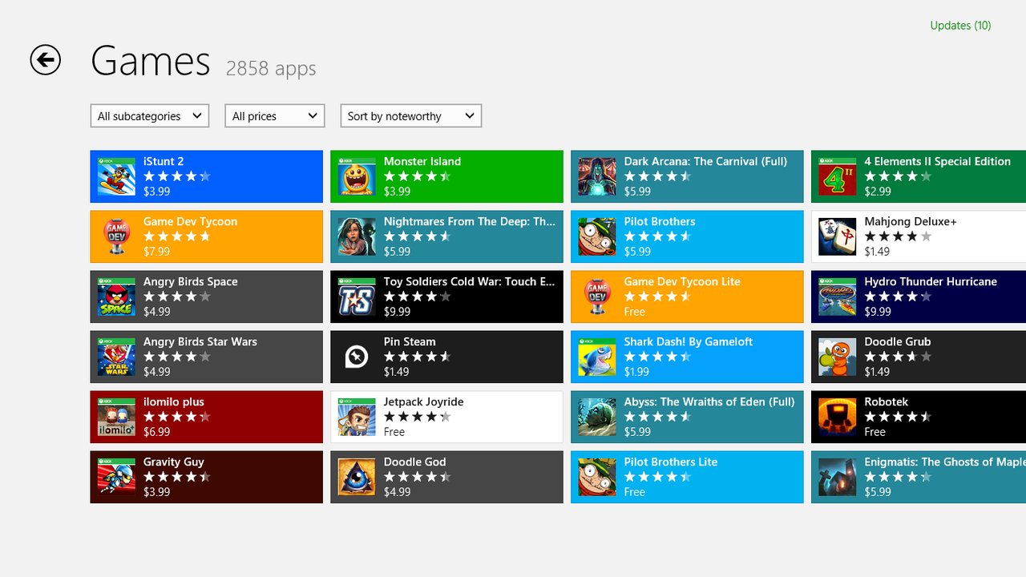Image resolution: width=1026 pixels, height=577 pixels.
Task: Select the Pin Steam icon
Action: [357, 357]
